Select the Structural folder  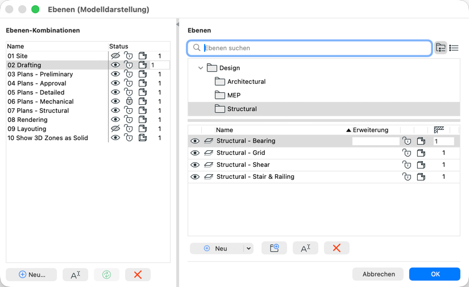point(324,109)
